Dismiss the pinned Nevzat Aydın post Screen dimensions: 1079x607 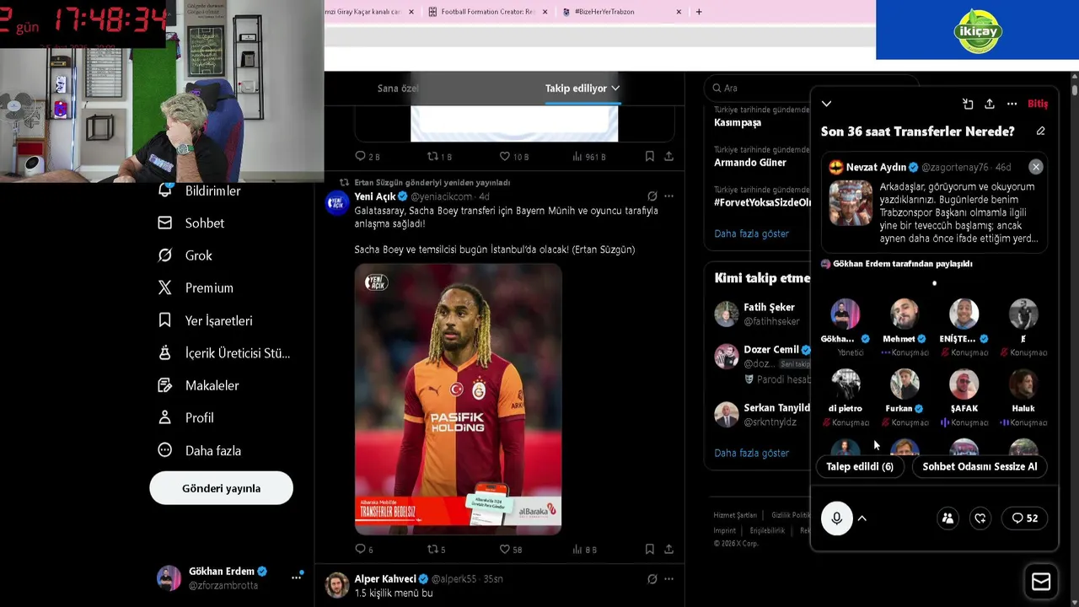click(1036, 167)
